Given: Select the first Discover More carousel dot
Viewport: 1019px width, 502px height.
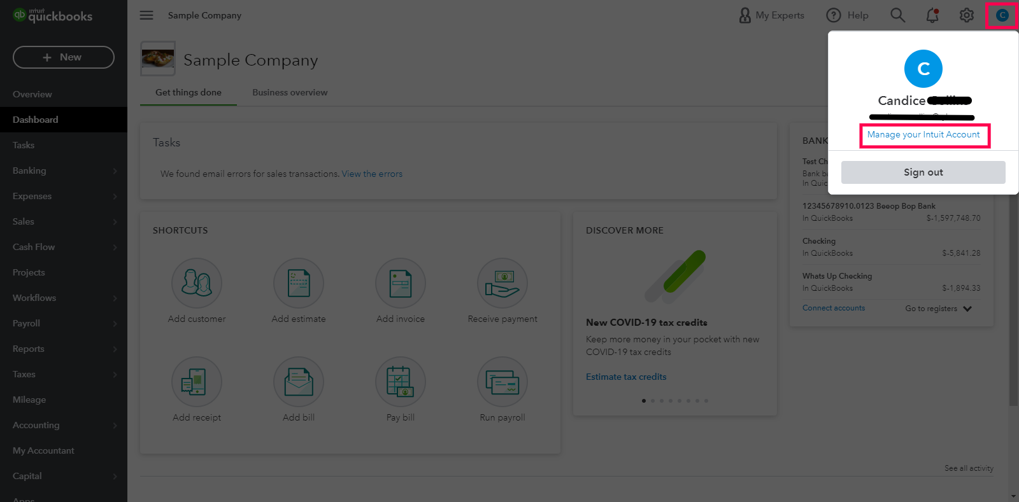Looking at the screenshot, I should [x=644, y=401].
